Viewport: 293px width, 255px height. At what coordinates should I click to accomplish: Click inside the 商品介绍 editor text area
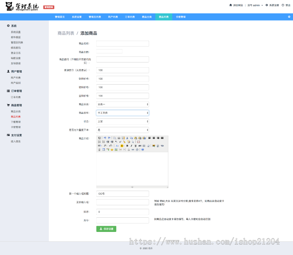pos(132,169)
